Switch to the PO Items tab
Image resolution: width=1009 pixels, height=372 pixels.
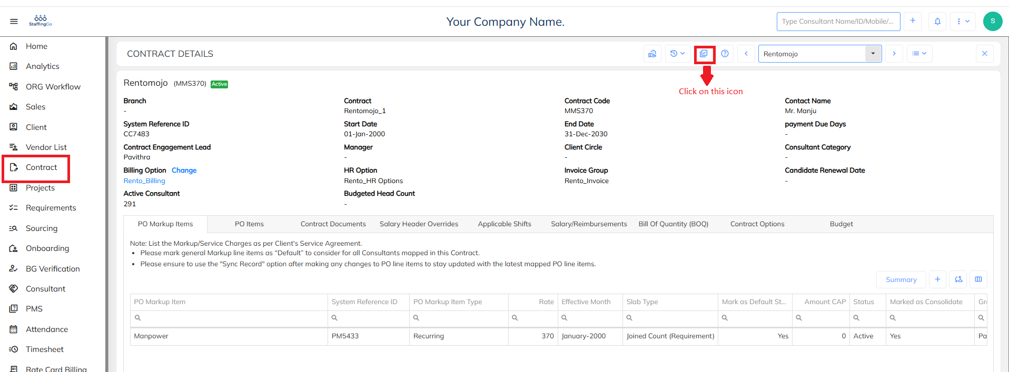coord(249,224)
